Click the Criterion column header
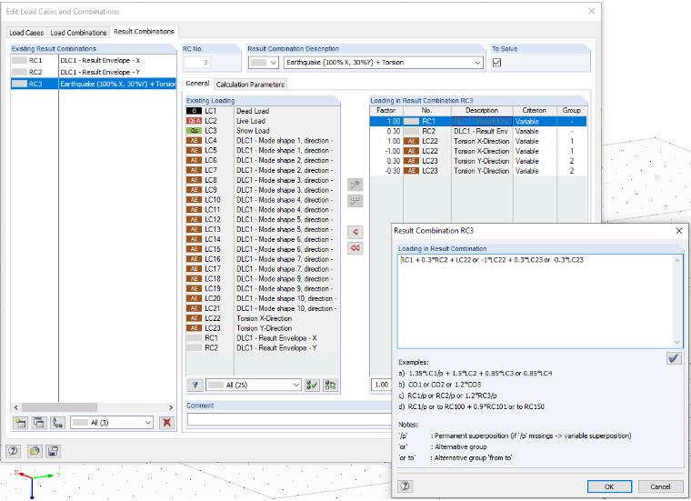 [x=535, y=111]
